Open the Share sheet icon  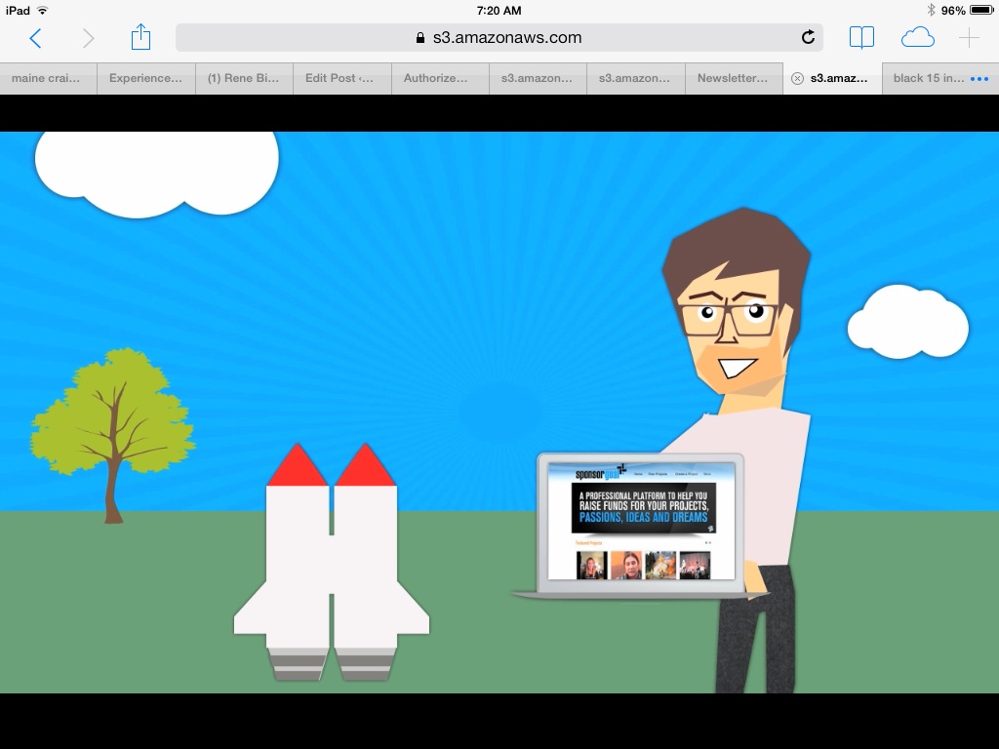tap(141, 37)
